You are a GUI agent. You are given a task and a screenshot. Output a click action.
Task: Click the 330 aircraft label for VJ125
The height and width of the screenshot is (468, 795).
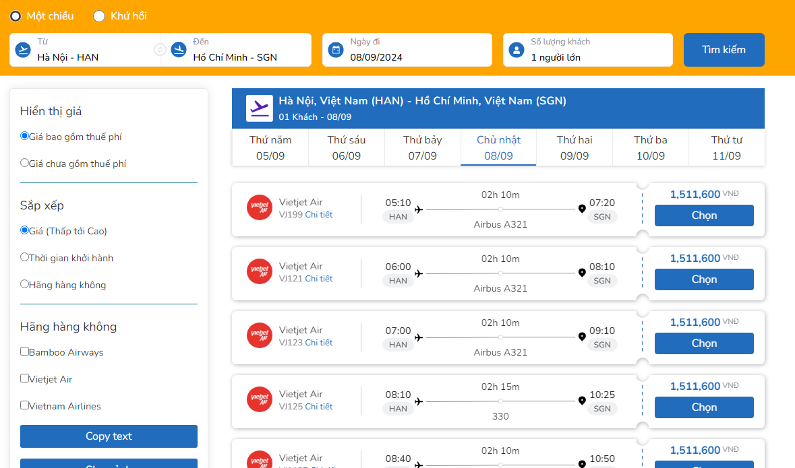[500, 416]
